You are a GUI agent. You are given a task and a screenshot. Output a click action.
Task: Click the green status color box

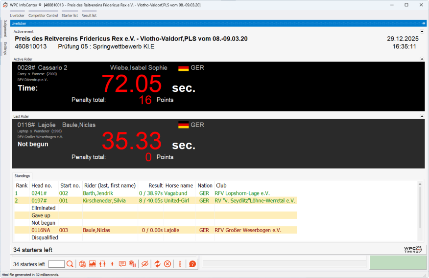point(398,263)
